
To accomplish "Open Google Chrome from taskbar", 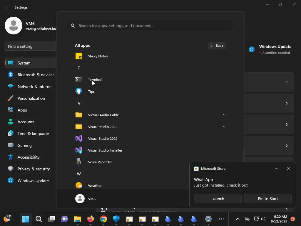I will pyautogui.click(x=103, y=219).
